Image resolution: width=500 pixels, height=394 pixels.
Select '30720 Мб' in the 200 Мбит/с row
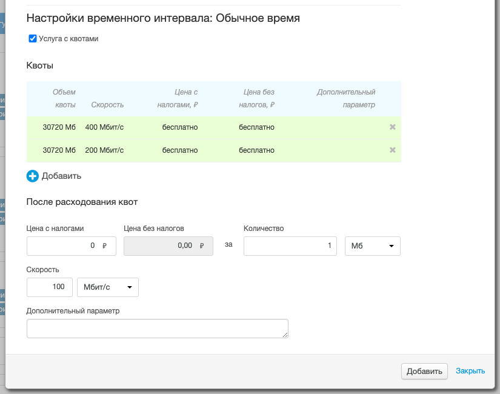coord(59,150)
